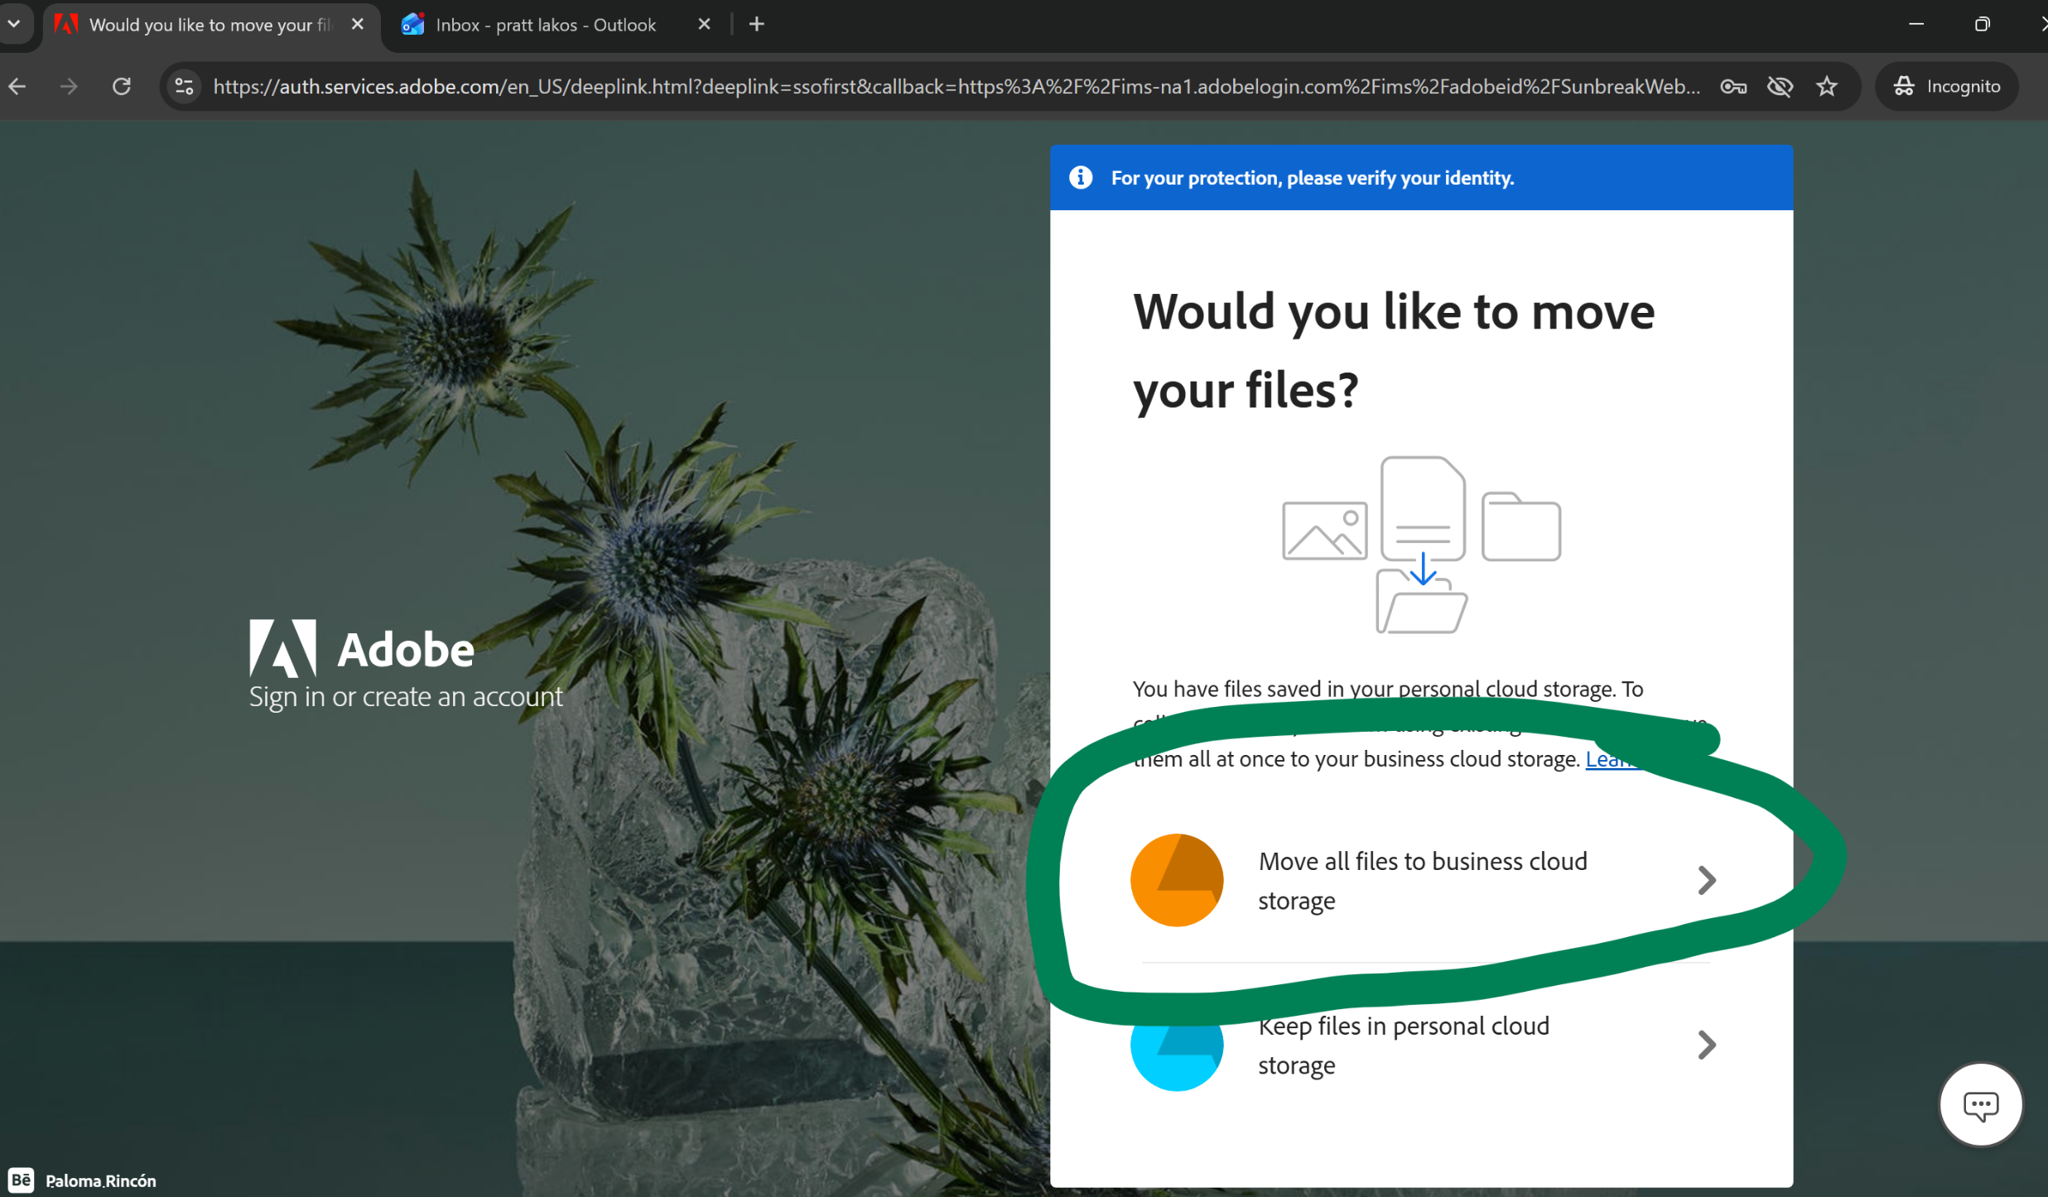Choose Keep files in personal cloud storage
Image resolution: width=2048 pixels, height=1197 pixels.
pos(1423,1045)
